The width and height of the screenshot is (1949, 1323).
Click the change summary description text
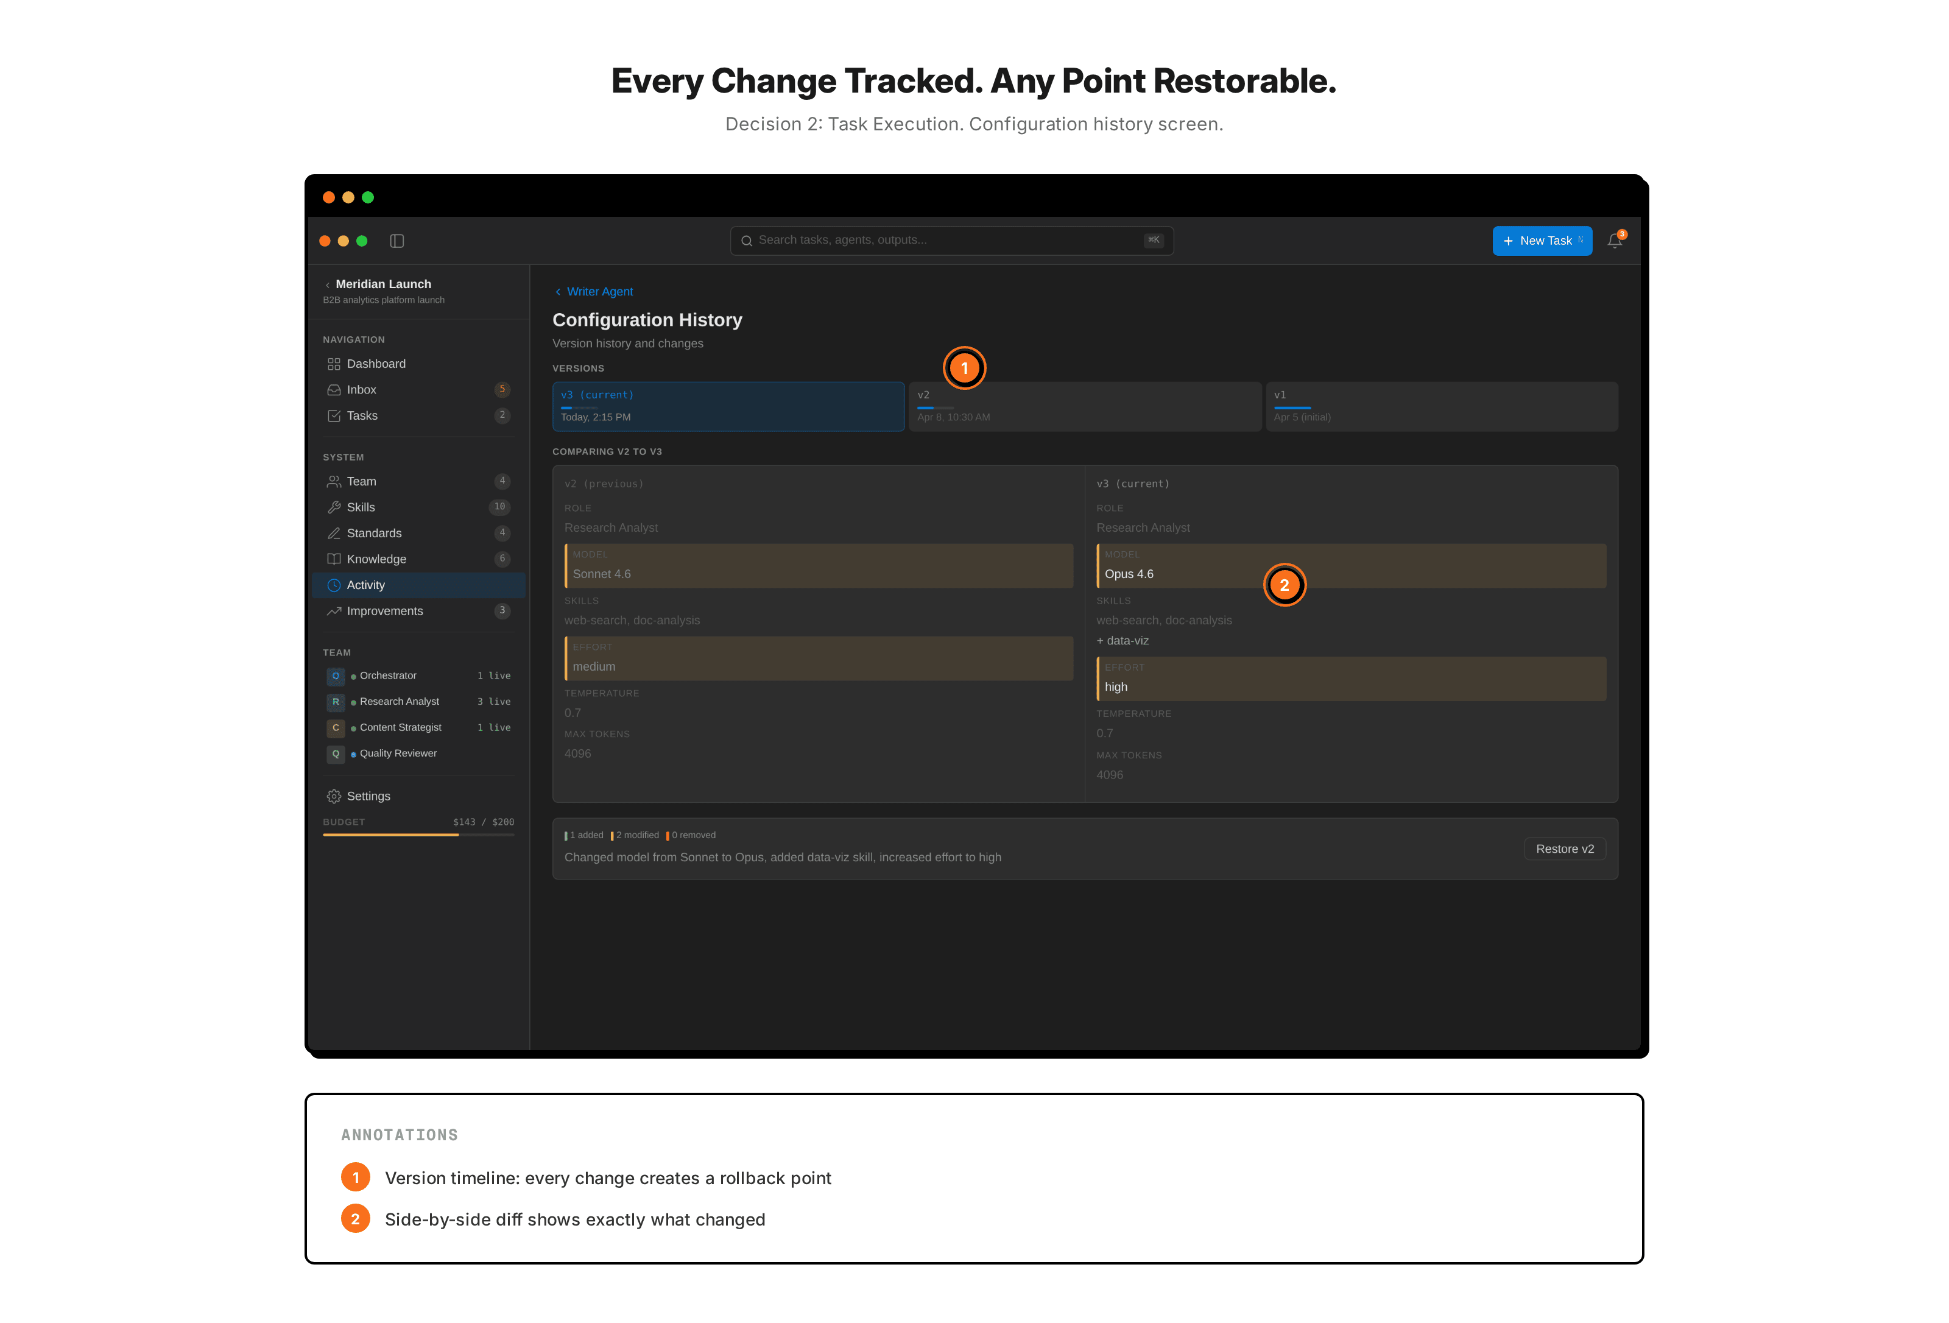click(x=783, y=858)
